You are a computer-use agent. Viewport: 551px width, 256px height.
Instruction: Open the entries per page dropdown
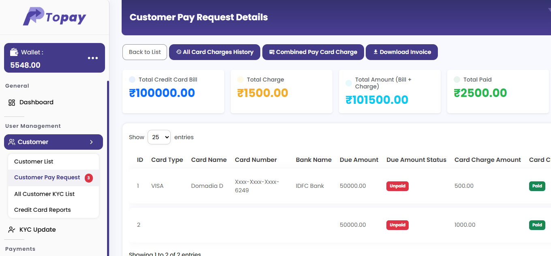pos(159,137)
